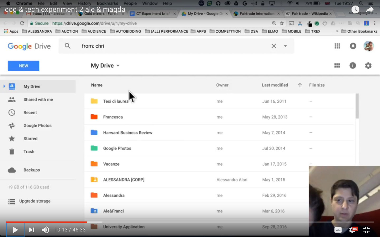Show the view details info icon
380x237 pixels.
(353, 66)
